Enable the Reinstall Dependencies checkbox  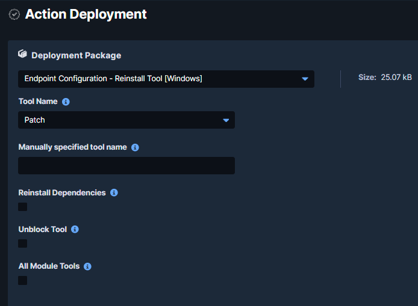coord(23,207)
